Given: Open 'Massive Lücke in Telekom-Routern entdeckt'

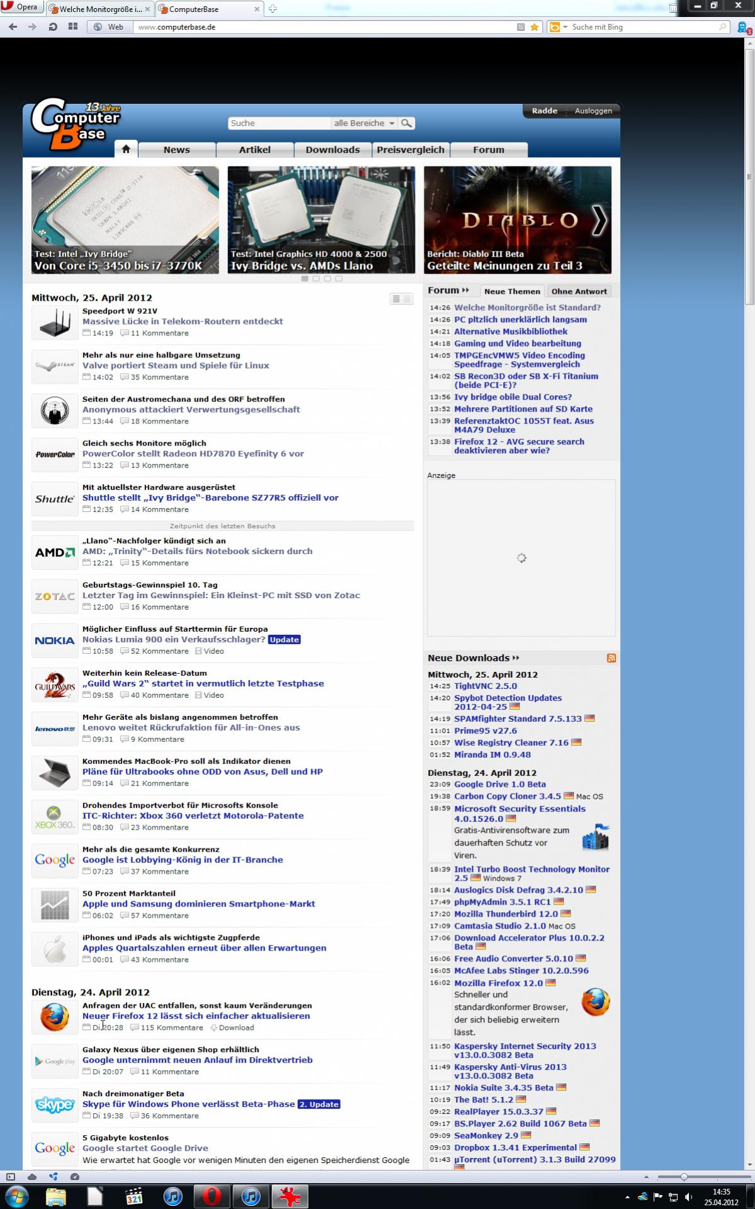Looking at the screenshot, I should (183, 321).
